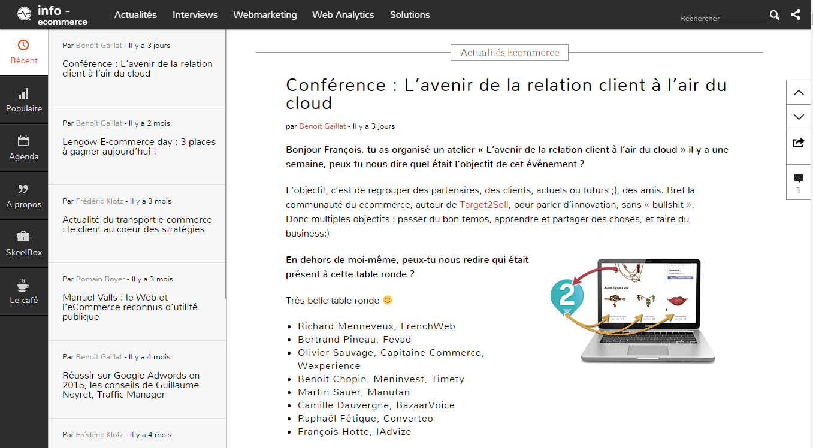This screenshot has height=448, width=813.
Task: Click the laptop Target2Sell illustration image
Action: [x=634, y=310]
